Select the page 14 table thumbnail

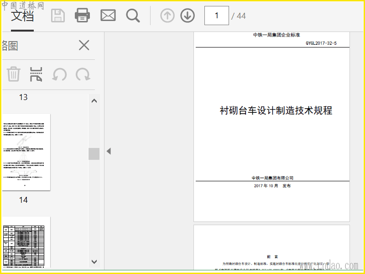tap(26, 242)
